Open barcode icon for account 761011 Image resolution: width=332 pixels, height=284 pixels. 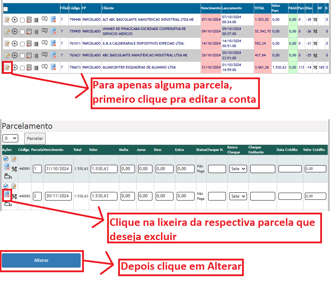[x=36, y=44]
